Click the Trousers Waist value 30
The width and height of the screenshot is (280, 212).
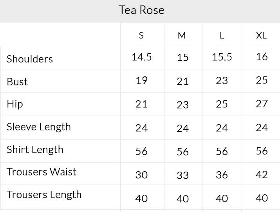[141, 175]
